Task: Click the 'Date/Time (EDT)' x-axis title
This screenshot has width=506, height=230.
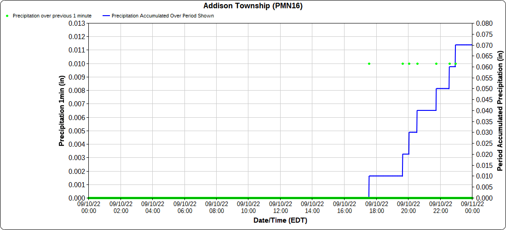Action: pos(280,220)
